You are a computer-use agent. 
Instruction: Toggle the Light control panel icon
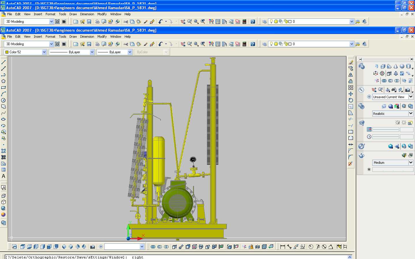click(361, 123)
